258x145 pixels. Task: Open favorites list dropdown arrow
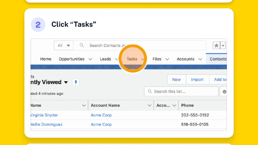point(223,46)
